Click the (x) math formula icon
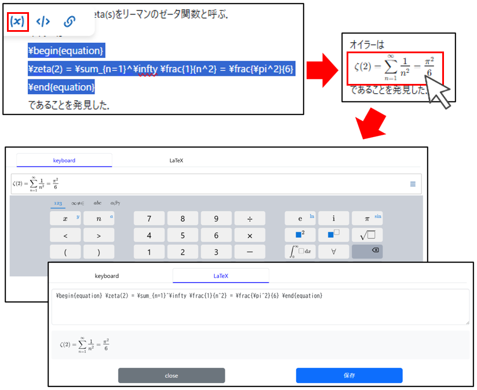 coord(18,21)
